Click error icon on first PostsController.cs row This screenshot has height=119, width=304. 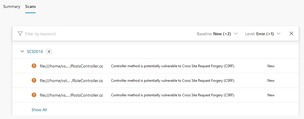point(34,66)
